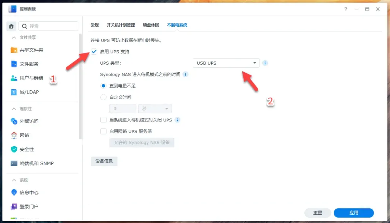Switch to 硬盘休眠 tab

pyautogui.click(x=151, y=25)
